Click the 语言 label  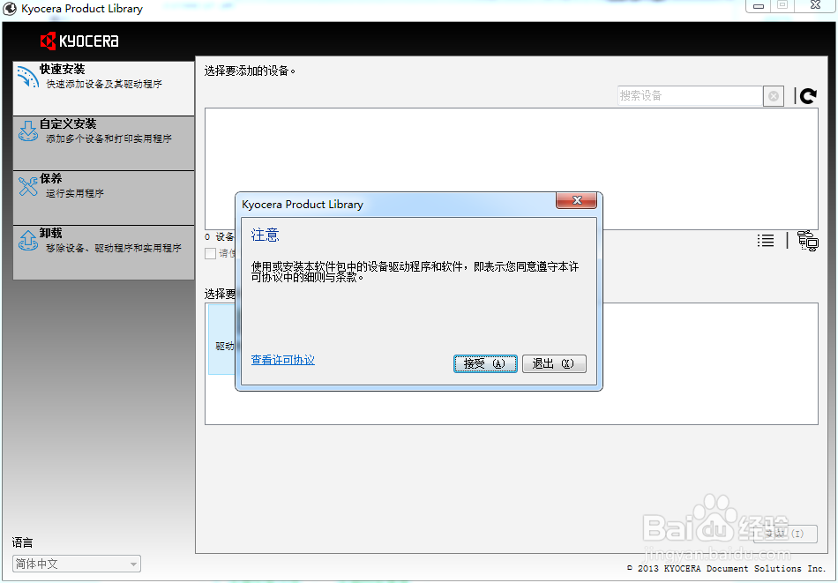pos(22,543)
